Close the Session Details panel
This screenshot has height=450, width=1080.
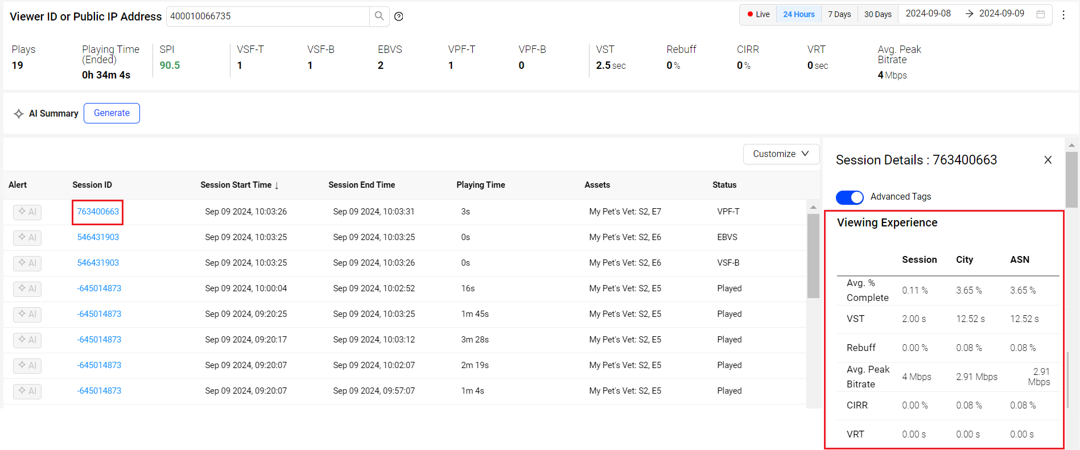point(1048,160)
